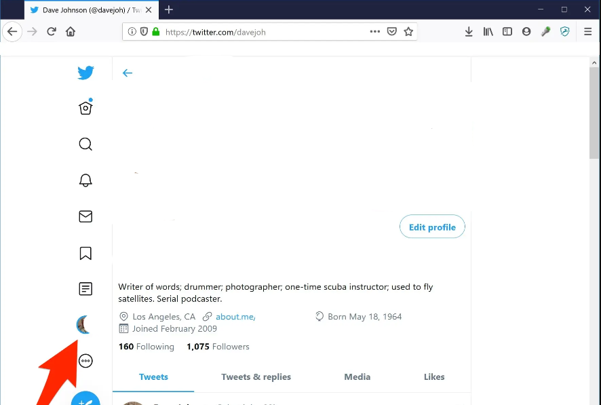Open Bookmarks icon in sidebar
Viewport: 601px width, 405px height.
coord(85,253)
